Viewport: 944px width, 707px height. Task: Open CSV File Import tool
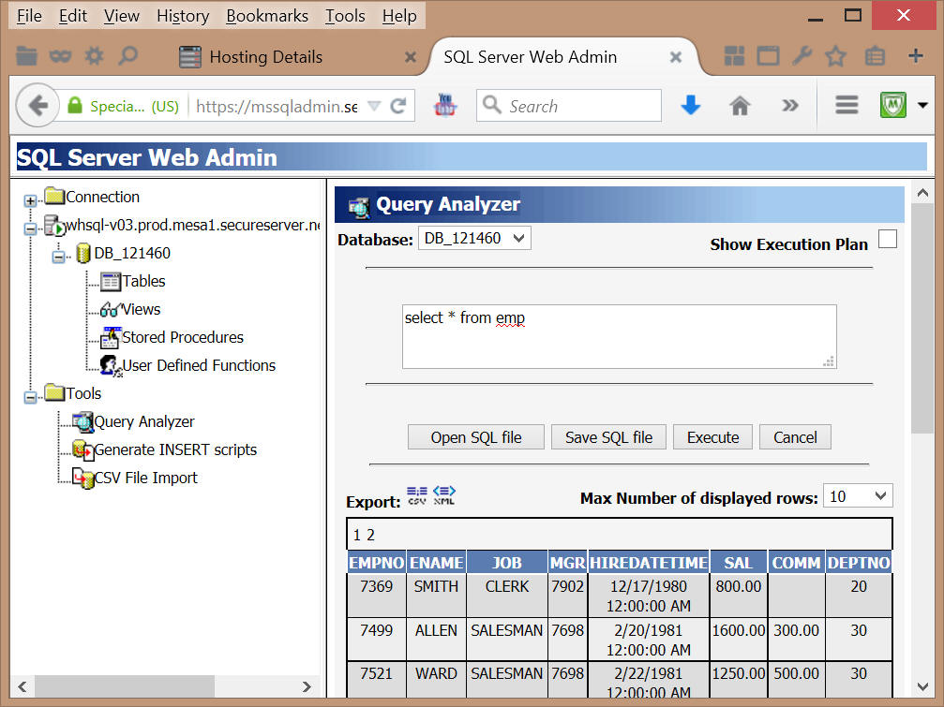click(146, 478)
